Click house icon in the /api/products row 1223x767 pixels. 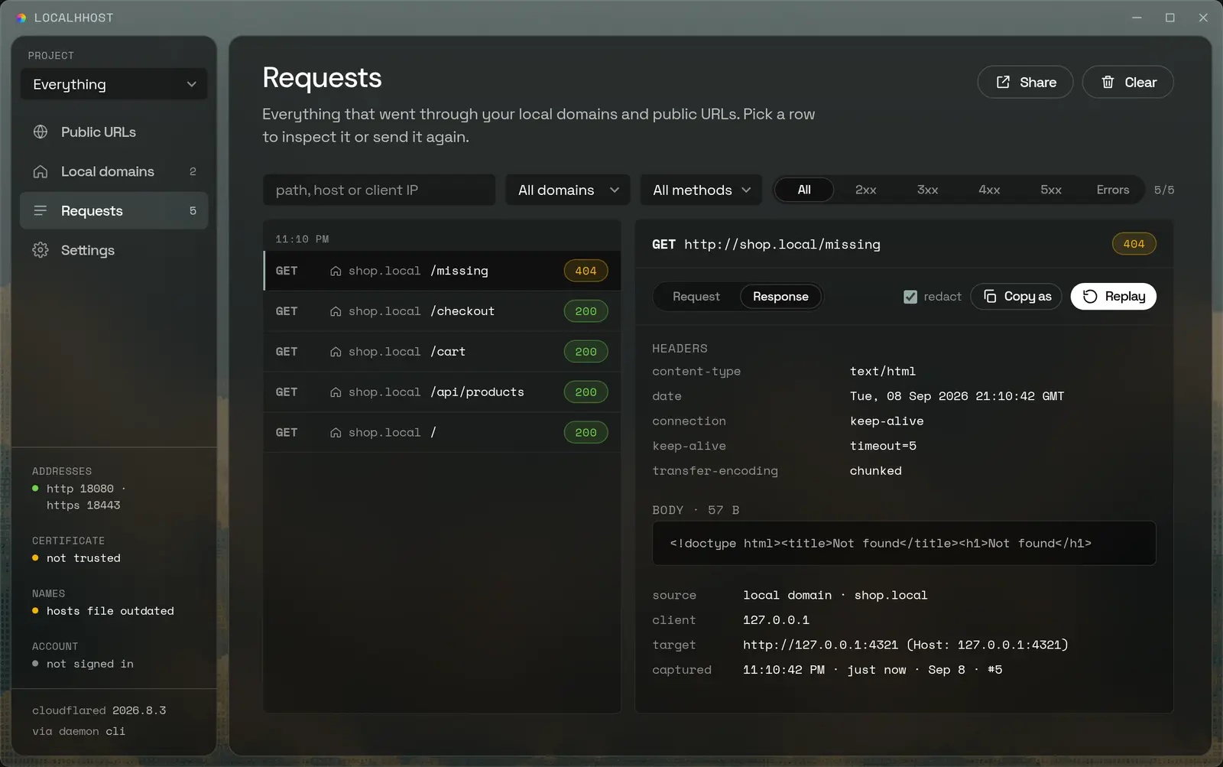click(336, 392)
